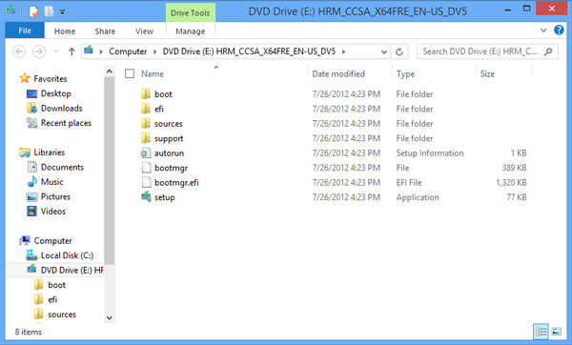Select the boot folder icon in the file list
The image size is (572, 345).
[x=146, y=93]
